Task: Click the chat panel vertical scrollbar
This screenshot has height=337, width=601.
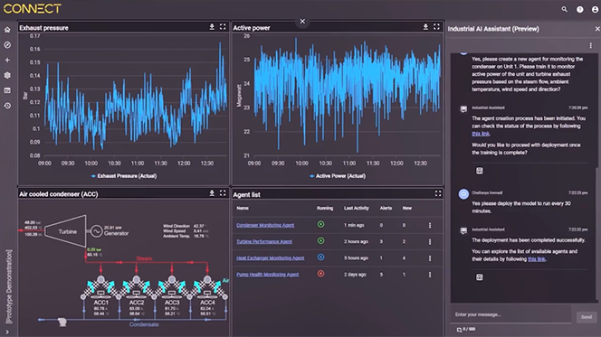Action: click(x=596, y=233)
